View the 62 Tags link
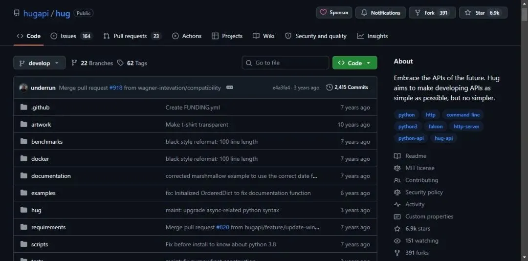Image resolution: width=528 pixels, height=261 pixels. pos(132,63)
